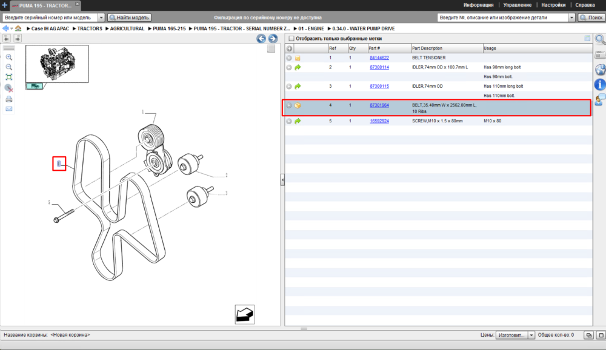Collapse the diagram panel with splitter arrow
Image resolution: width=606 pixels, height=350 pixels.
click(282, 180)
